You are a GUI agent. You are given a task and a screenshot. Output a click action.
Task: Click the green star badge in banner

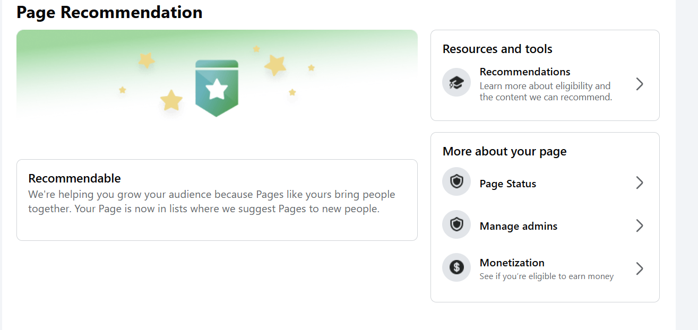pyautogui.click(x=217, y=89)
